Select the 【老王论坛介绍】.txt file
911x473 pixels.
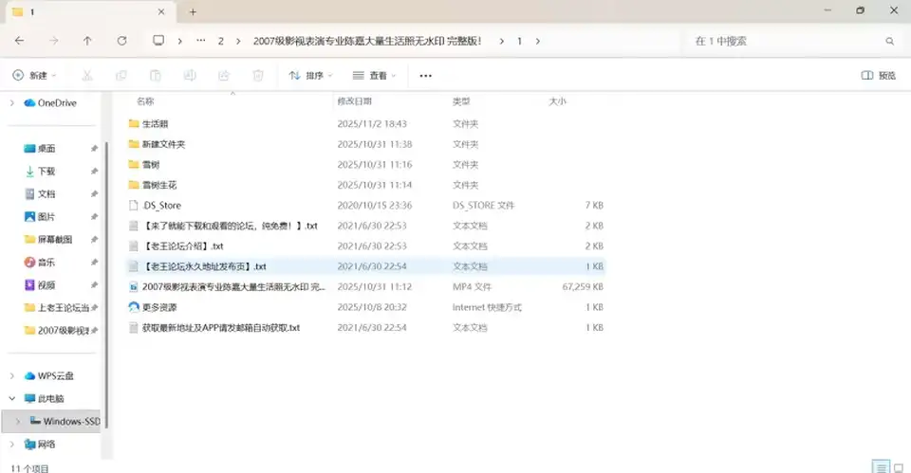tap(366, 246)
